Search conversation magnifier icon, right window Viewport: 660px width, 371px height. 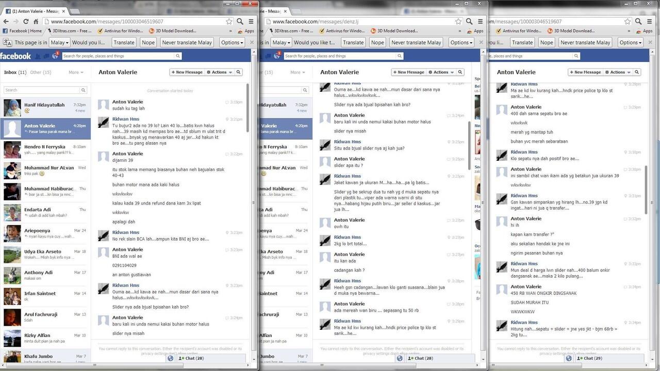pos(637,72)
